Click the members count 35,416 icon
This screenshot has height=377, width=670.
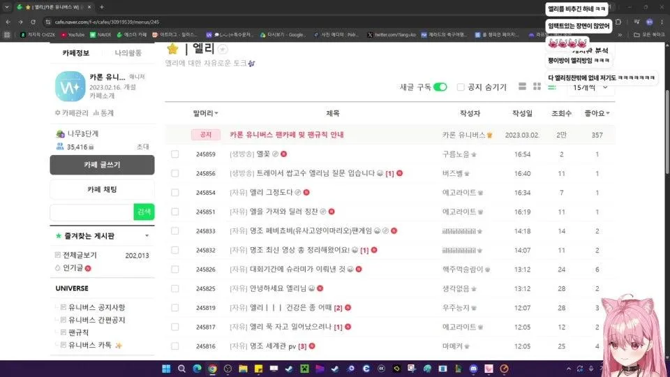60,147
